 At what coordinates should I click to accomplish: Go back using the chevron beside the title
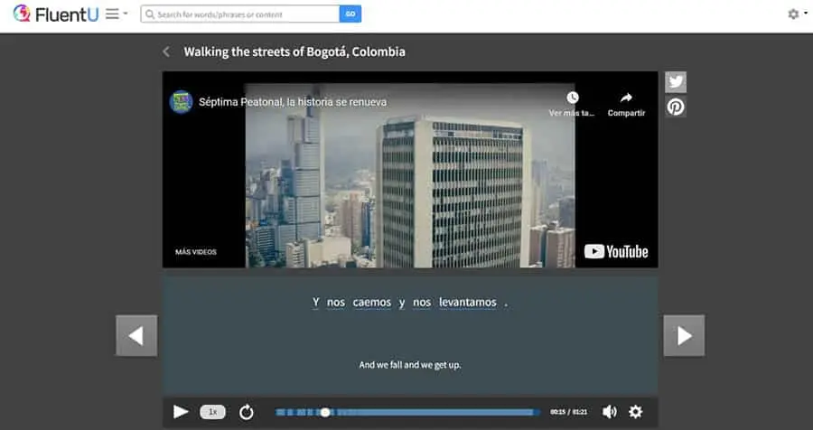(166, 51)
